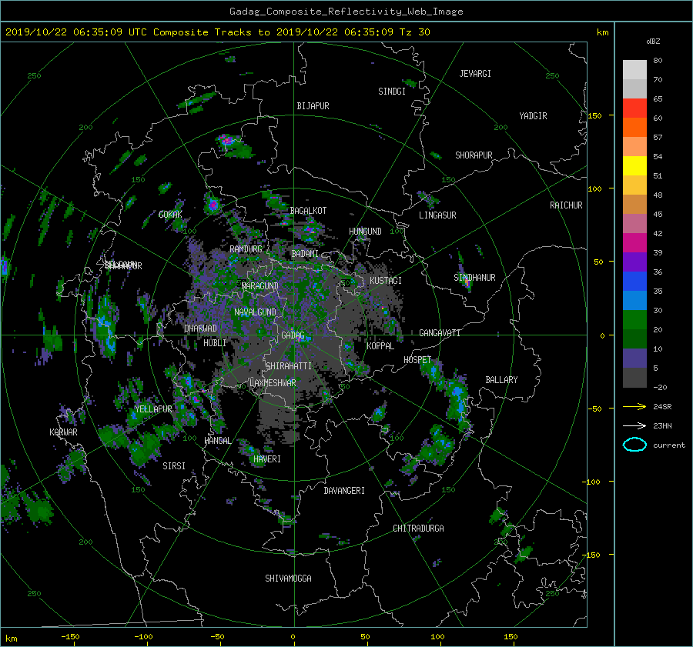Click the GADAG radar center label

(293, 335)
